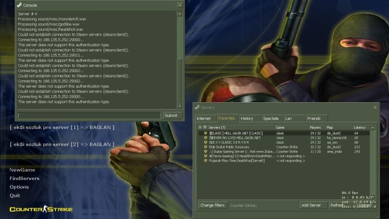Click players count 11 / 20
Image resolution: width=389 pixels, height=219 pixels.
(x=315, y=151)
